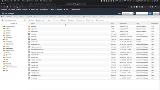Click the Edit toolbar item
160x90 pixels.
tap(68, 17)
